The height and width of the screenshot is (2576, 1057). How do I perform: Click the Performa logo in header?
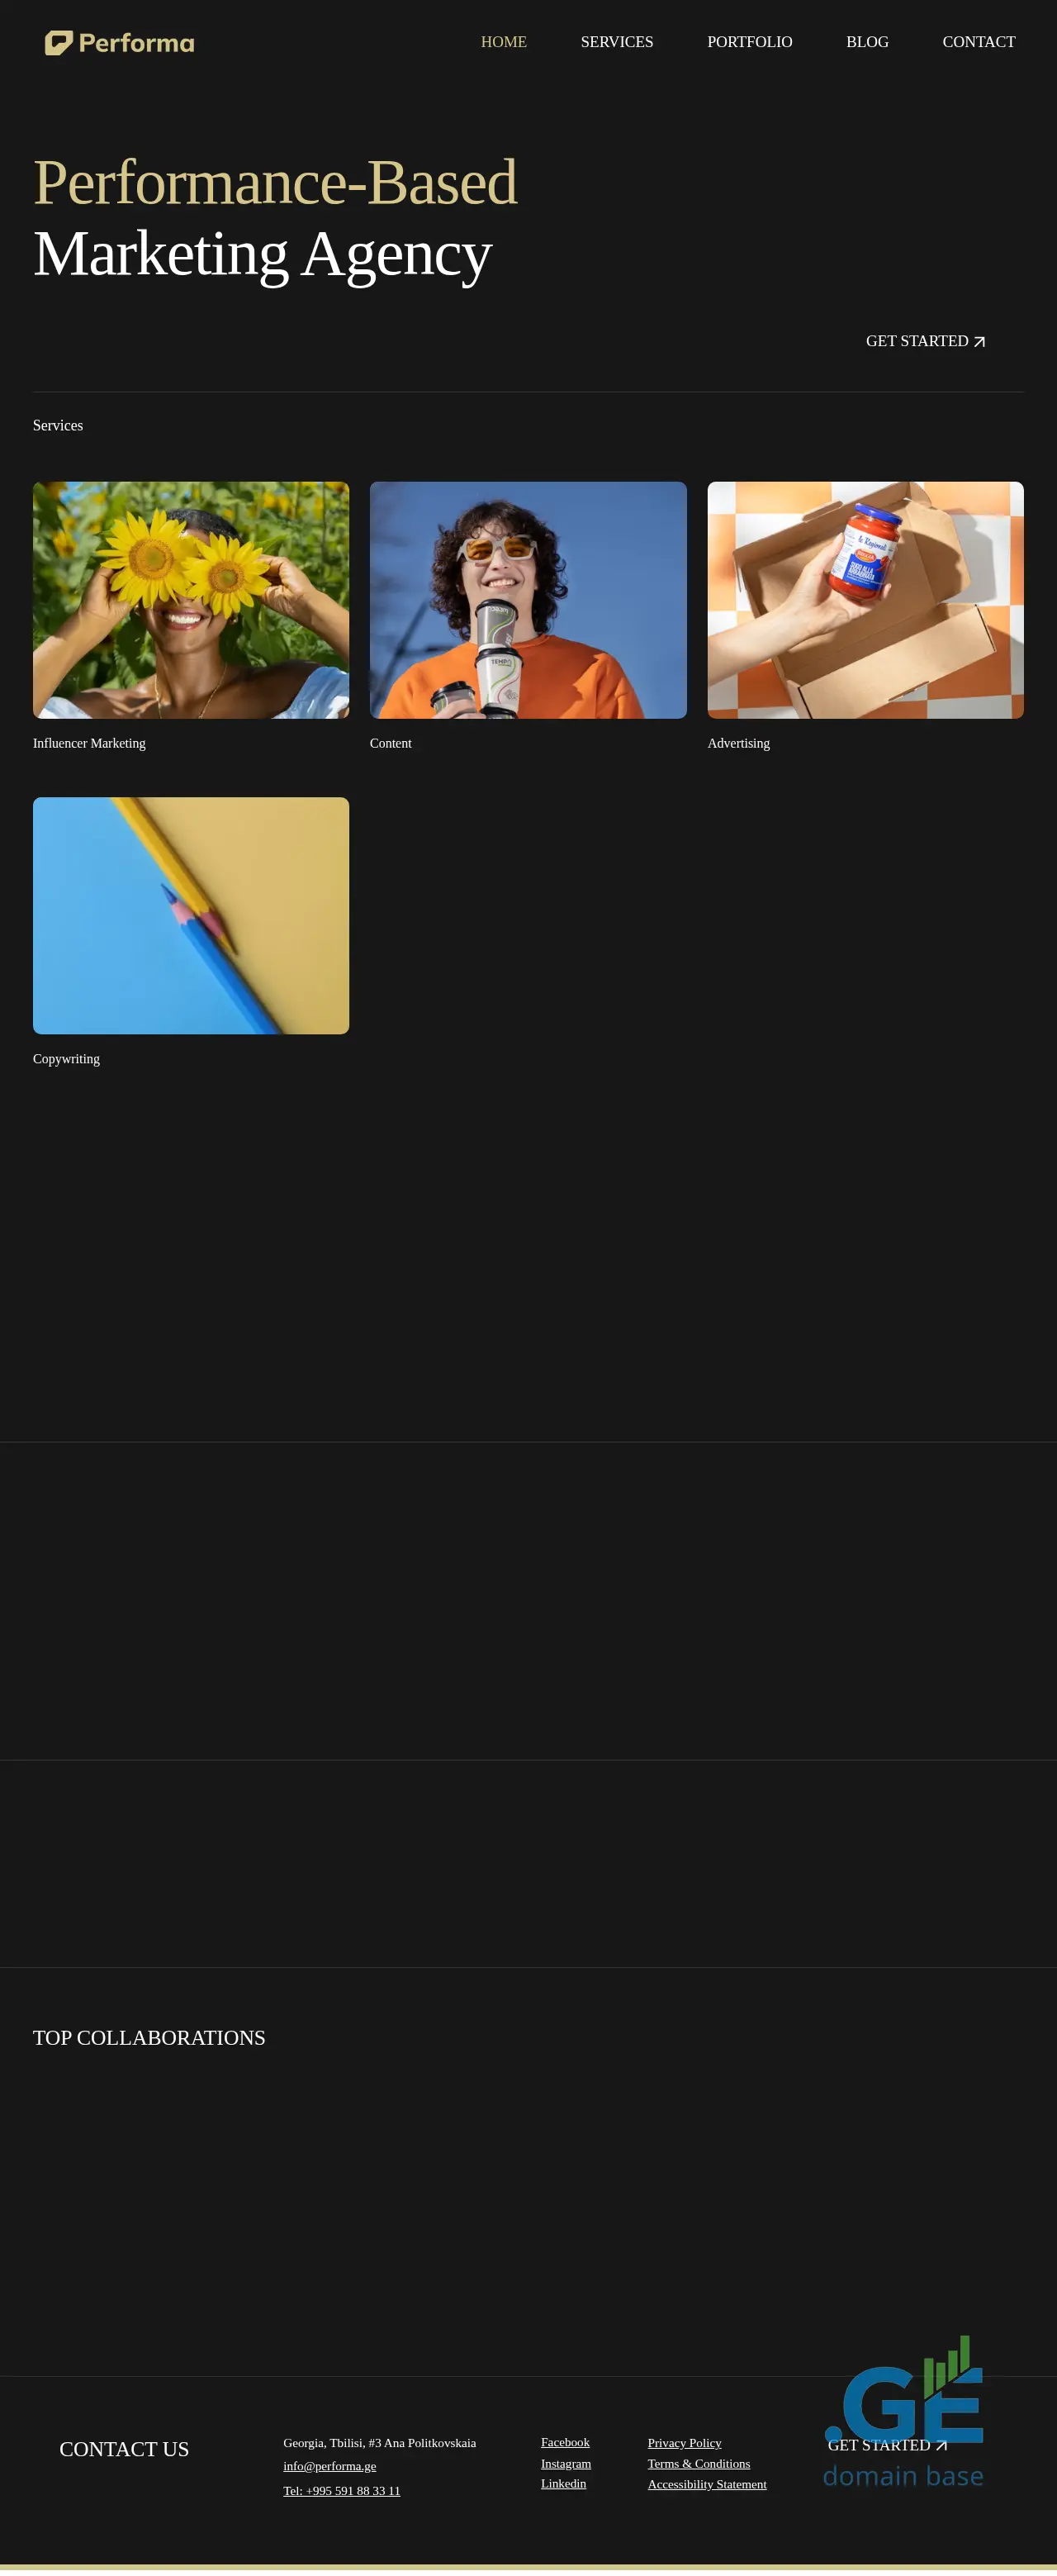coord(119,43)
